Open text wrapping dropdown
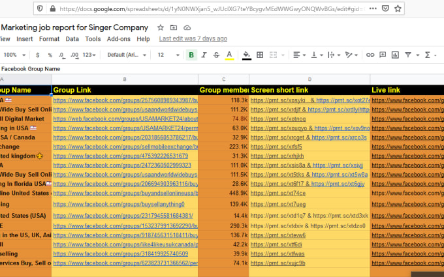The height and width of the screenshot is (277, 444). 334,55
